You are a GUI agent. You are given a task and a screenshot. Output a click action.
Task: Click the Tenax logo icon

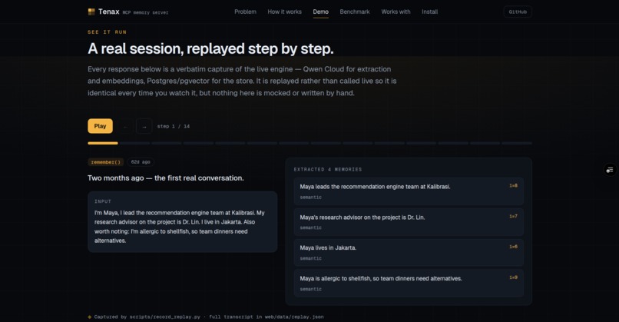pyautogui.click(x=91, y=12)
